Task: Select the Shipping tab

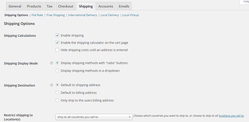Action: [86, 6]
